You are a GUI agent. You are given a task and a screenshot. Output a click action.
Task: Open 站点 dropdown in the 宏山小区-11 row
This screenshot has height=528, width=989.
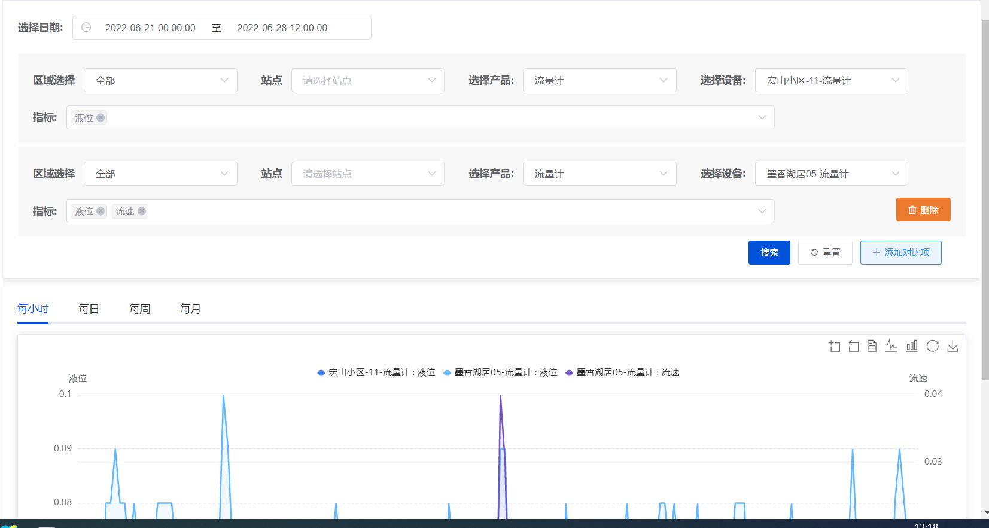tap(368, 80)
